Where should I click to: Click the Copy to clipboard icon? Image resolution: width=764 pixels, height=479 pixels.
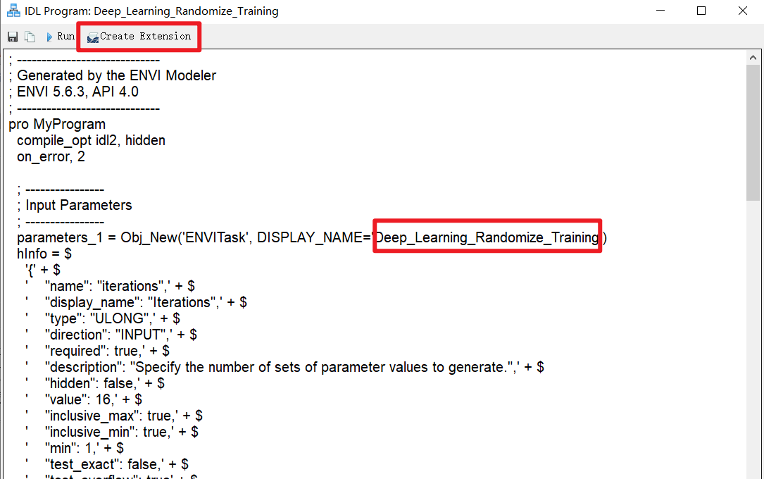pos(30,37)
